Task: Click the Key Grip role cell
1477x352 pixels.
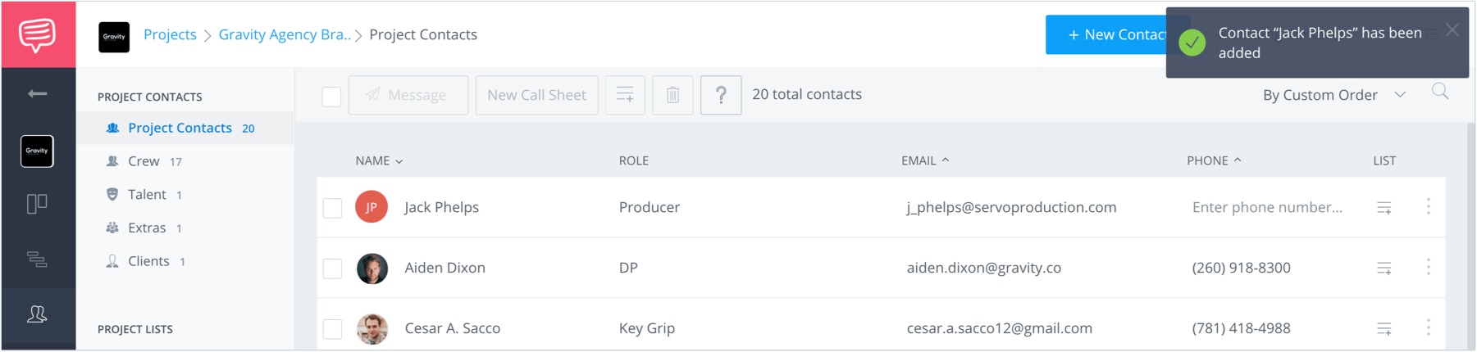Action: click(647, 328)
